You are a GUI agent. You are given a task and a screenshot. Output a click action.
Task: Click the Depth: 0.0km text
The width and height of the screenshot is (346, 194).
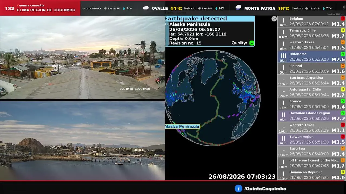pyautogui.click(x=184, y=39)
